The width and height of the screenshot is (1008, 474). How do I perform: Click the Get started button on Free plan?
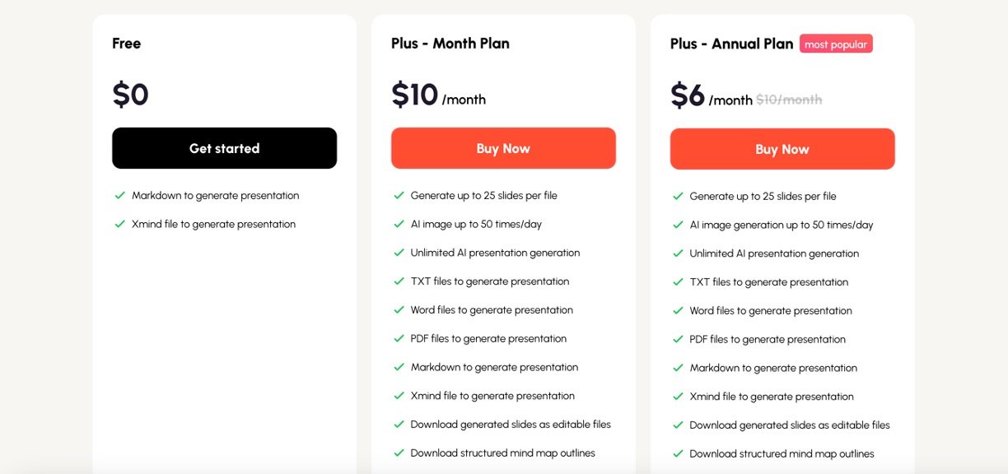click(x=224, y=148)
